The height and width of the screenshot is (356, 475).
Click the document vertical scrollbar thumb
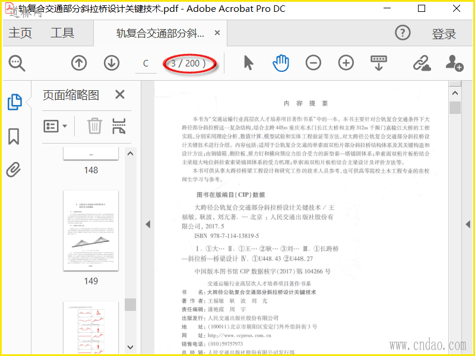click(455, 108)
